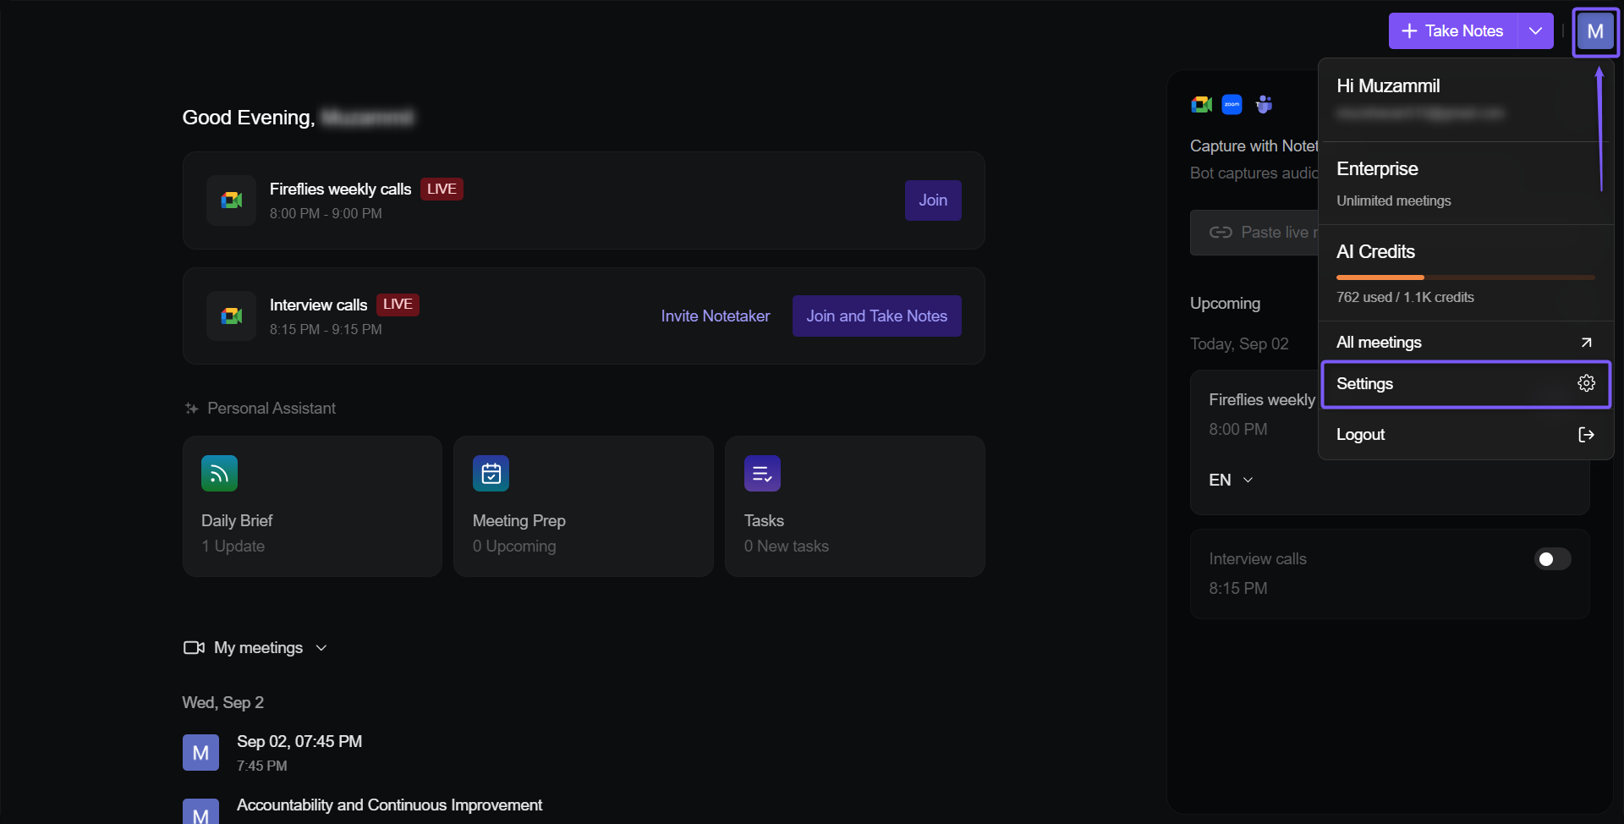
Task: Click the Zoom icon in capture panel
Action: [1232, 104]
